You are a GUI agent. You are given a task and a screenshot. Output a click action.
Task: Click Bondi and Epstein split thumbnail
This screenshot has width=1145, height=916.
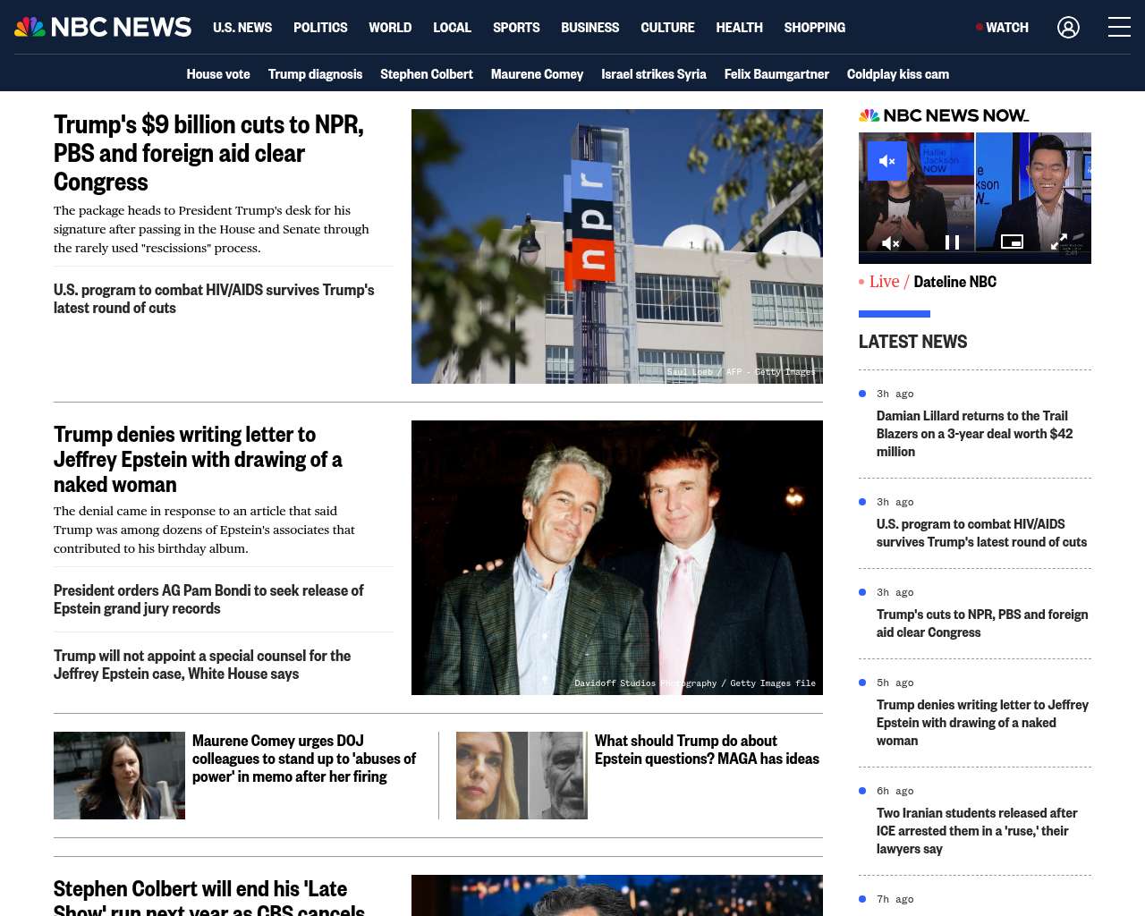tap(522, 776)
